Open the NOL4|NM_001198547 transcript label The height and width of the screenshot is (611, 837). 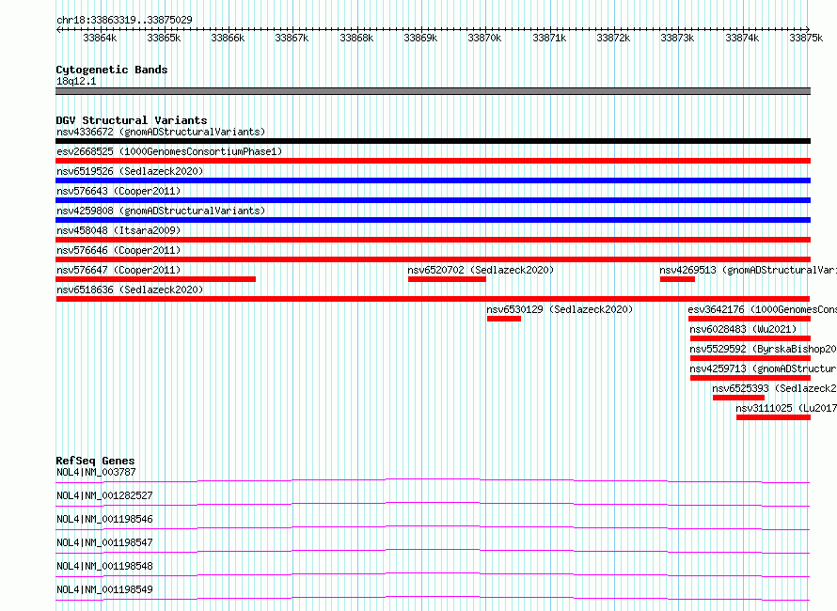104,542
